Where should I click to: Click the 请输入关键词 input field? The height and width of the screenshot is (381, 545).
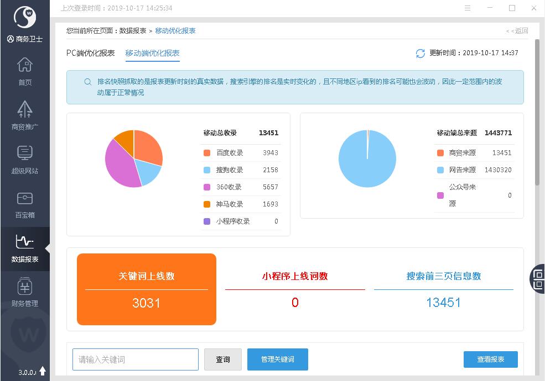(136, 359)
